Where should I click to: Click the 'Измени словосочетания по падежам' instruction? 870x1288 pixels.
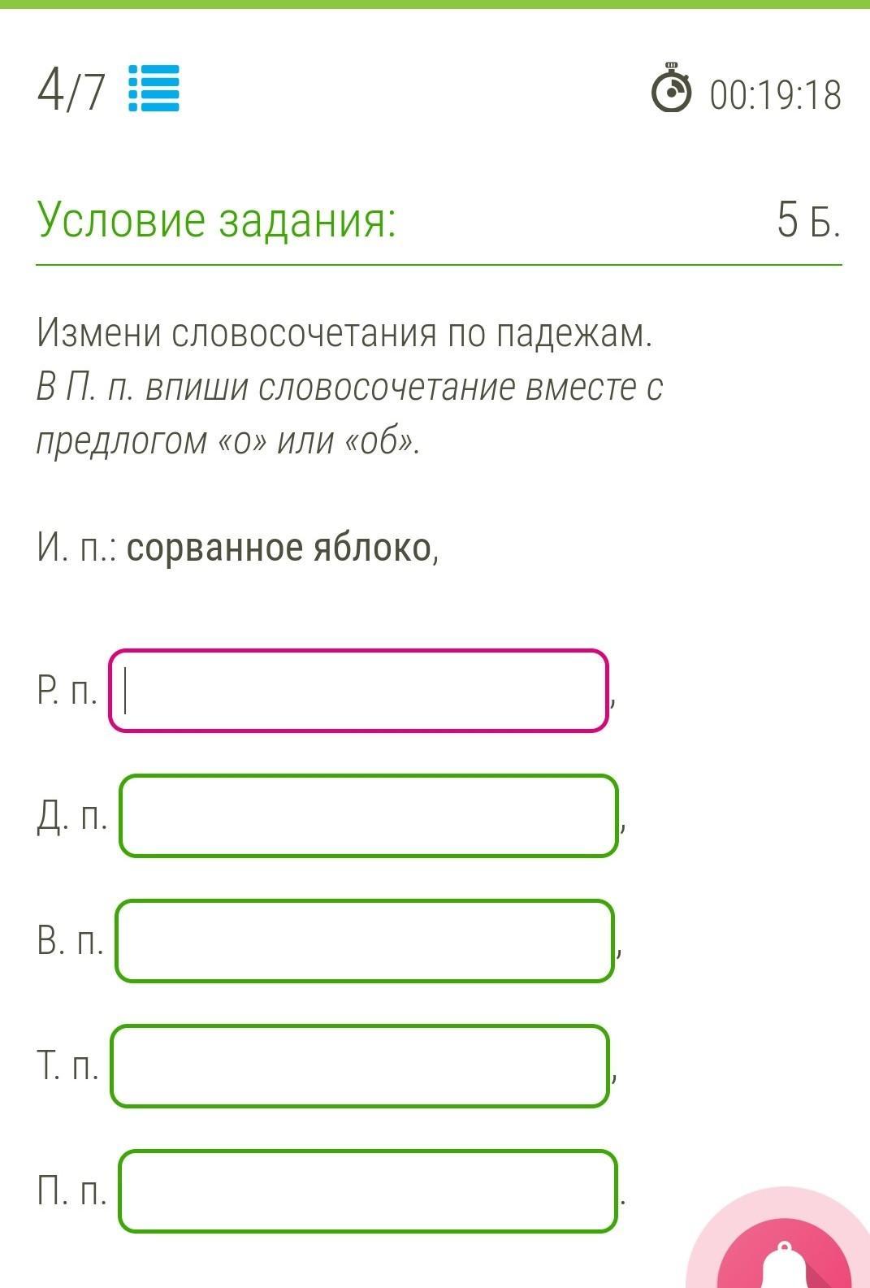click(344, 332)
